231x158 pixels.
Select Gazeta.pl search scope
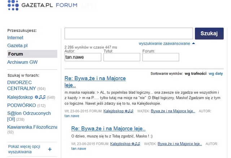pyautogui.click(x=17, y=45)
